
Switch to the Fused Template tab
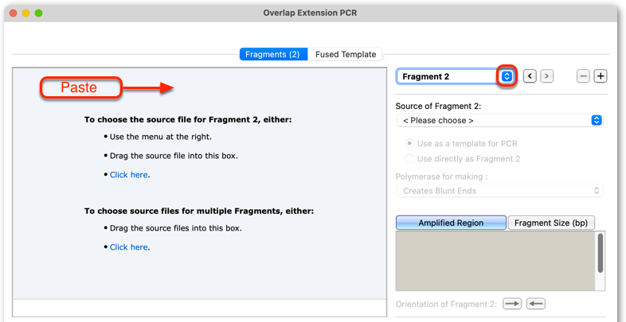[346, 54]
